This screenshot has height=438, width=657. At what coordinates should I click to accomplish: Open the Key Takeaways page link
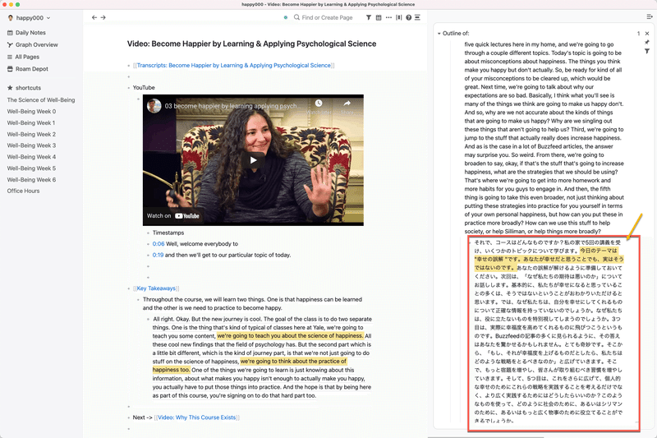[x=156, y=288]
